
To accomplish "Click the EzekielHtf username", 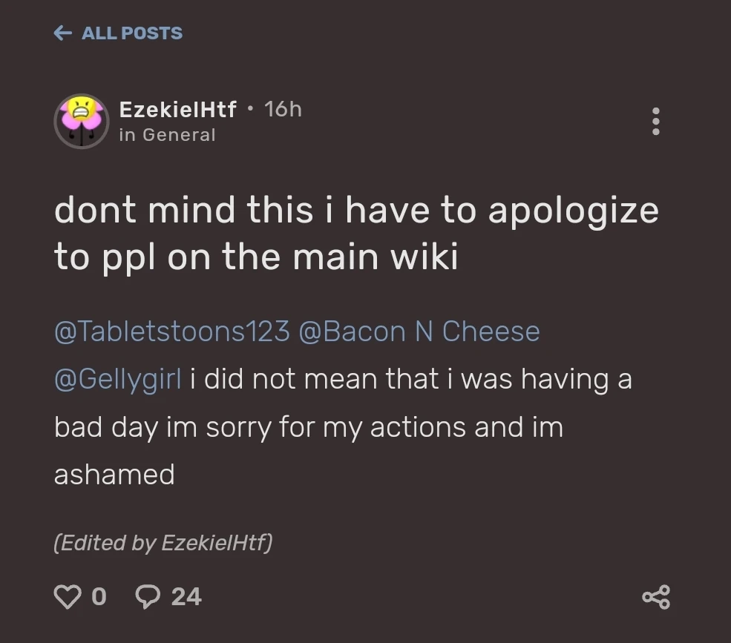I will (x=177, y=108).
